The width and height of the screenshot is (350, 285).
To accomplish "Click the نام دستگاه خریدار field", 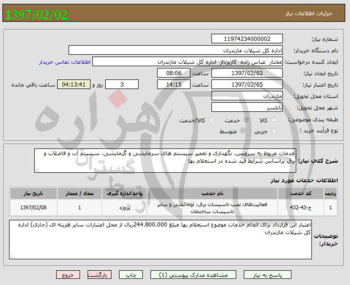I will [x=176, y=50].
